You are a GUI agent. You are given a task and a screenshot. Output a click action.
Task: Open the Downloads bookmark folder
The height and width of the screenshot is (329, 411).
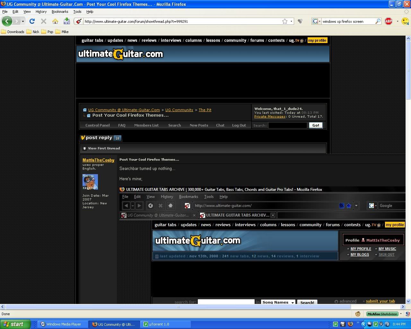point(13,31)
